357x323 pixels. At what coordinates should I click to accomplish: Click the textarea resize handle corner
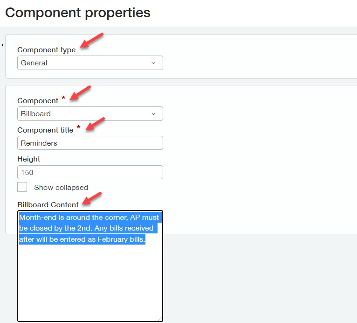pos(160,318)
